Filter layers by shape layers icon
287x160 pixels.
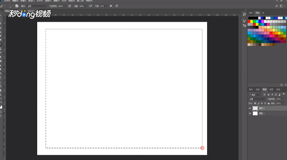[x=276, y=94]
